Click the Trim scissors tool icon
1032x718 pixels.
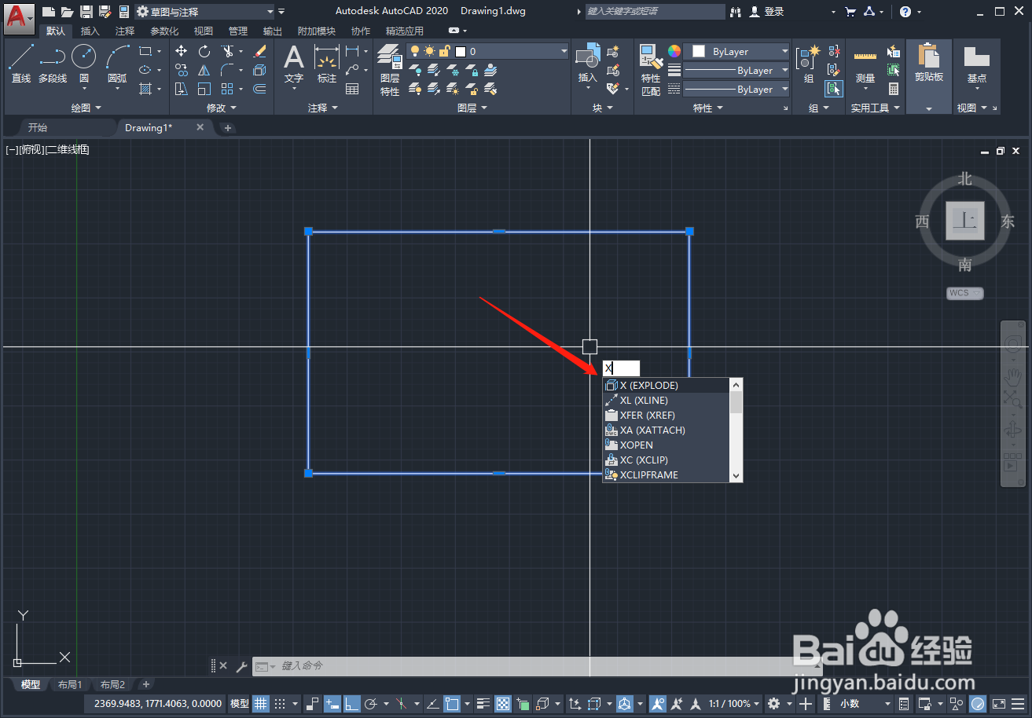click(228, 51)
